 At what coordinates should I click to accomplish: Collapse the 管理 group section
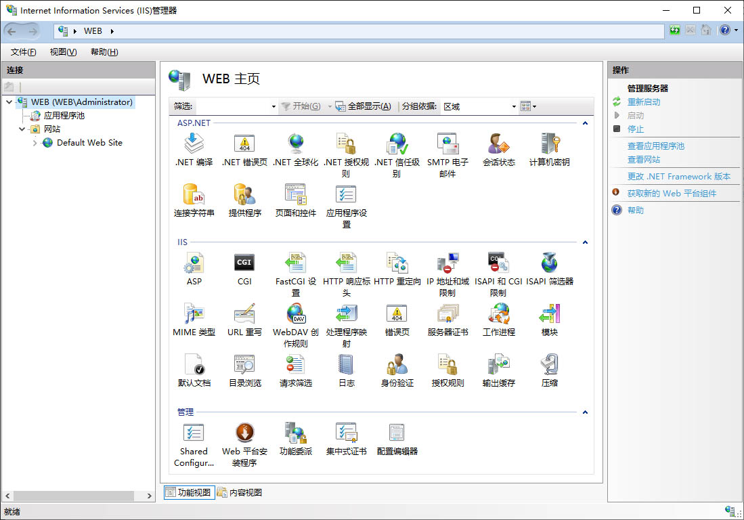(x=585, y=412)
